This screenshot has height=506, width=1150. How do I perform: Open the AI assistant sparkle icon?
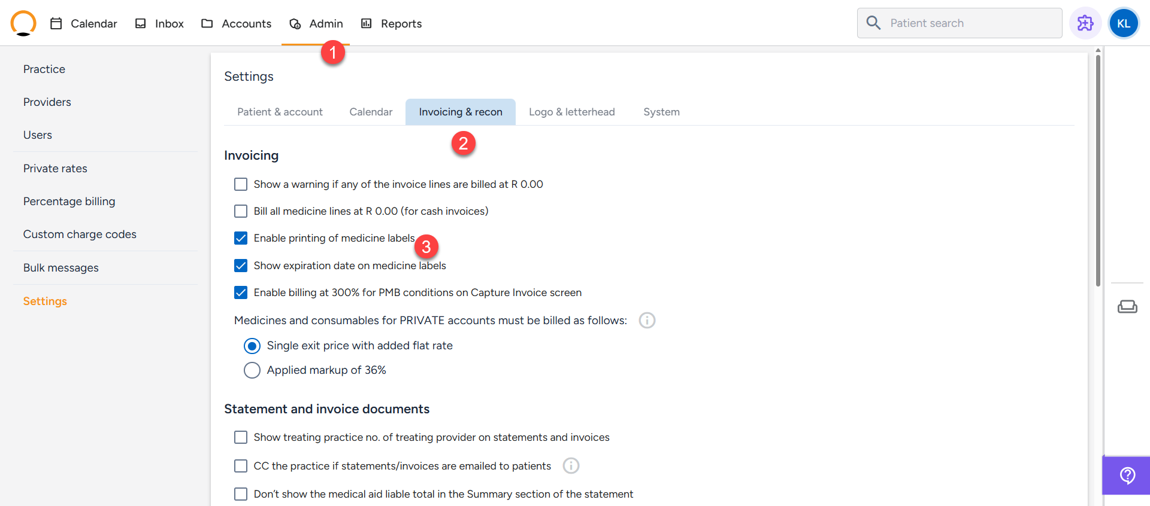[1085, 23]
